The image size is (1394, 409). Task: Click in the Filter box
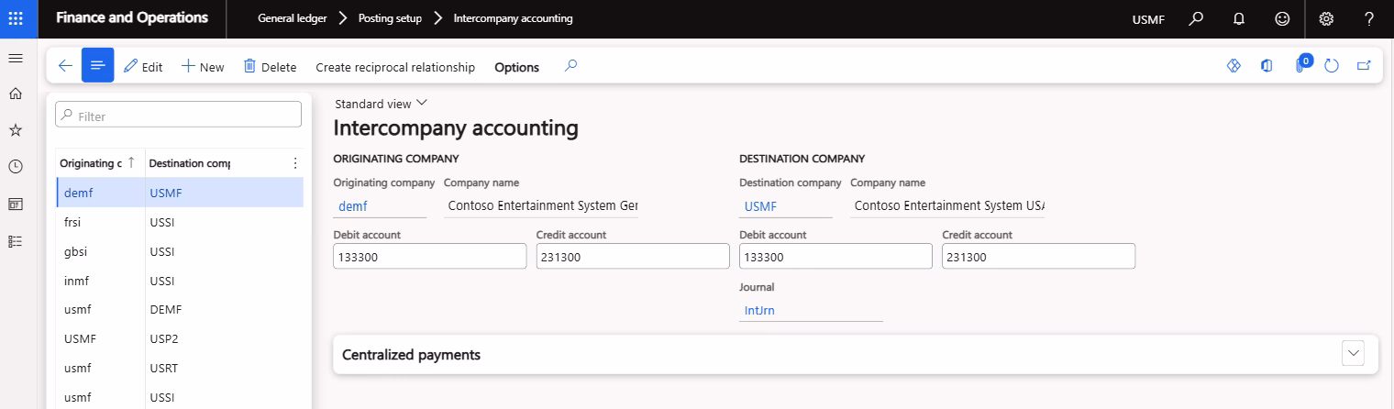[x=178, y=115]
